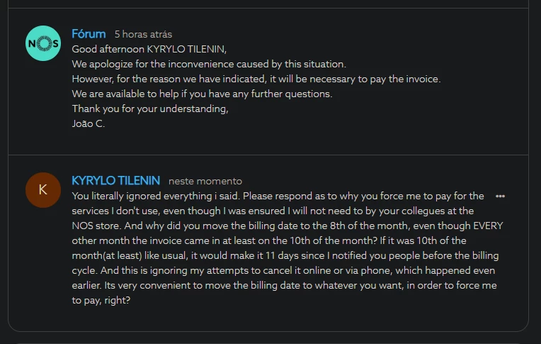Open the Fórum author profile link

click(89, 34)
